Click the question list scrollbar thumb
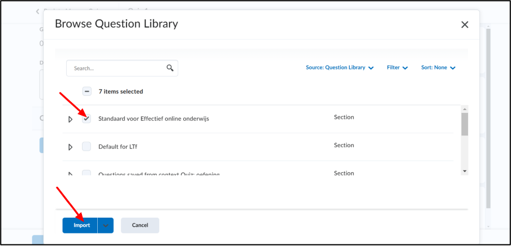This screenshot has width=511, height=246. (x=465, y=124)
